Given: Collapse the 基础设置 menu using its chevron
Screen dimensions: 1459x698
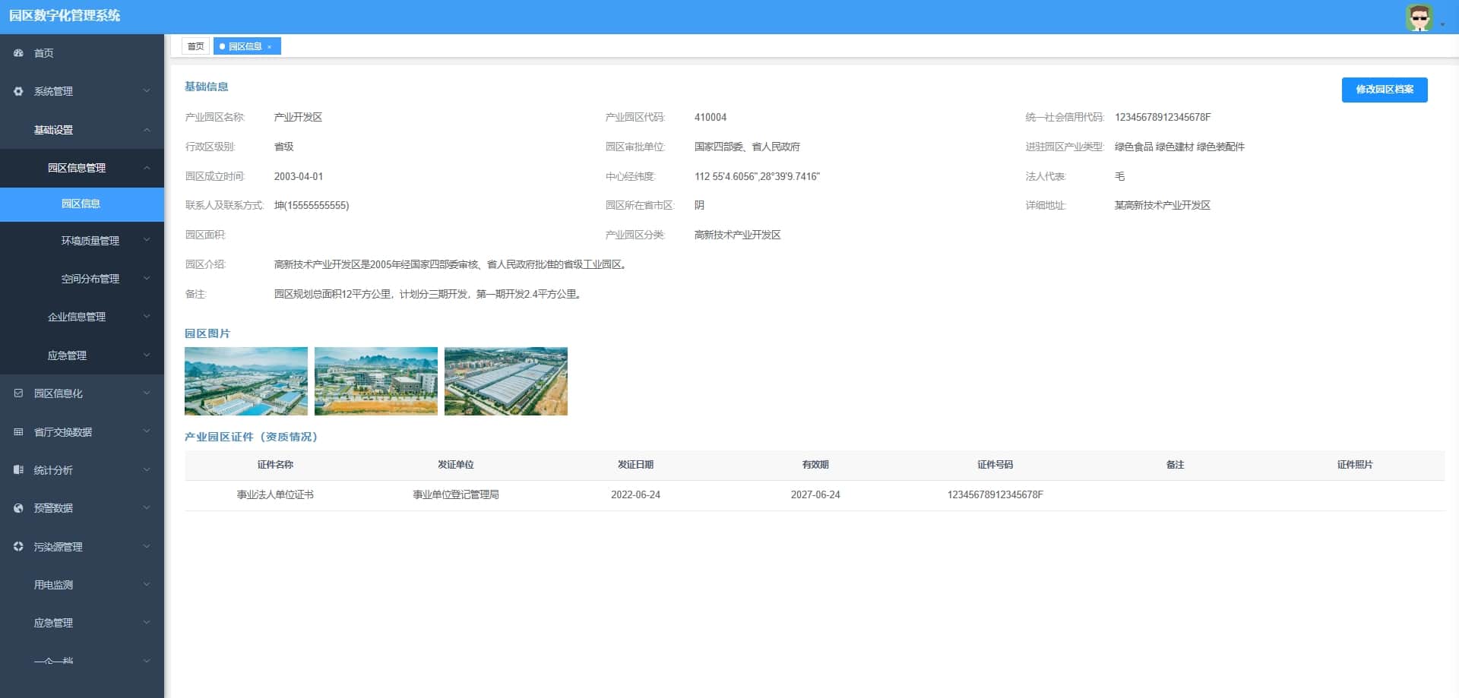Looking at the screenshot, I should click(147, 130).
